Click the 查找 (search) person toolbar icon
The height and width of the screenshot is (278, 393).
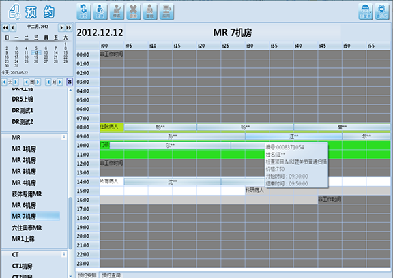[150, 12]
